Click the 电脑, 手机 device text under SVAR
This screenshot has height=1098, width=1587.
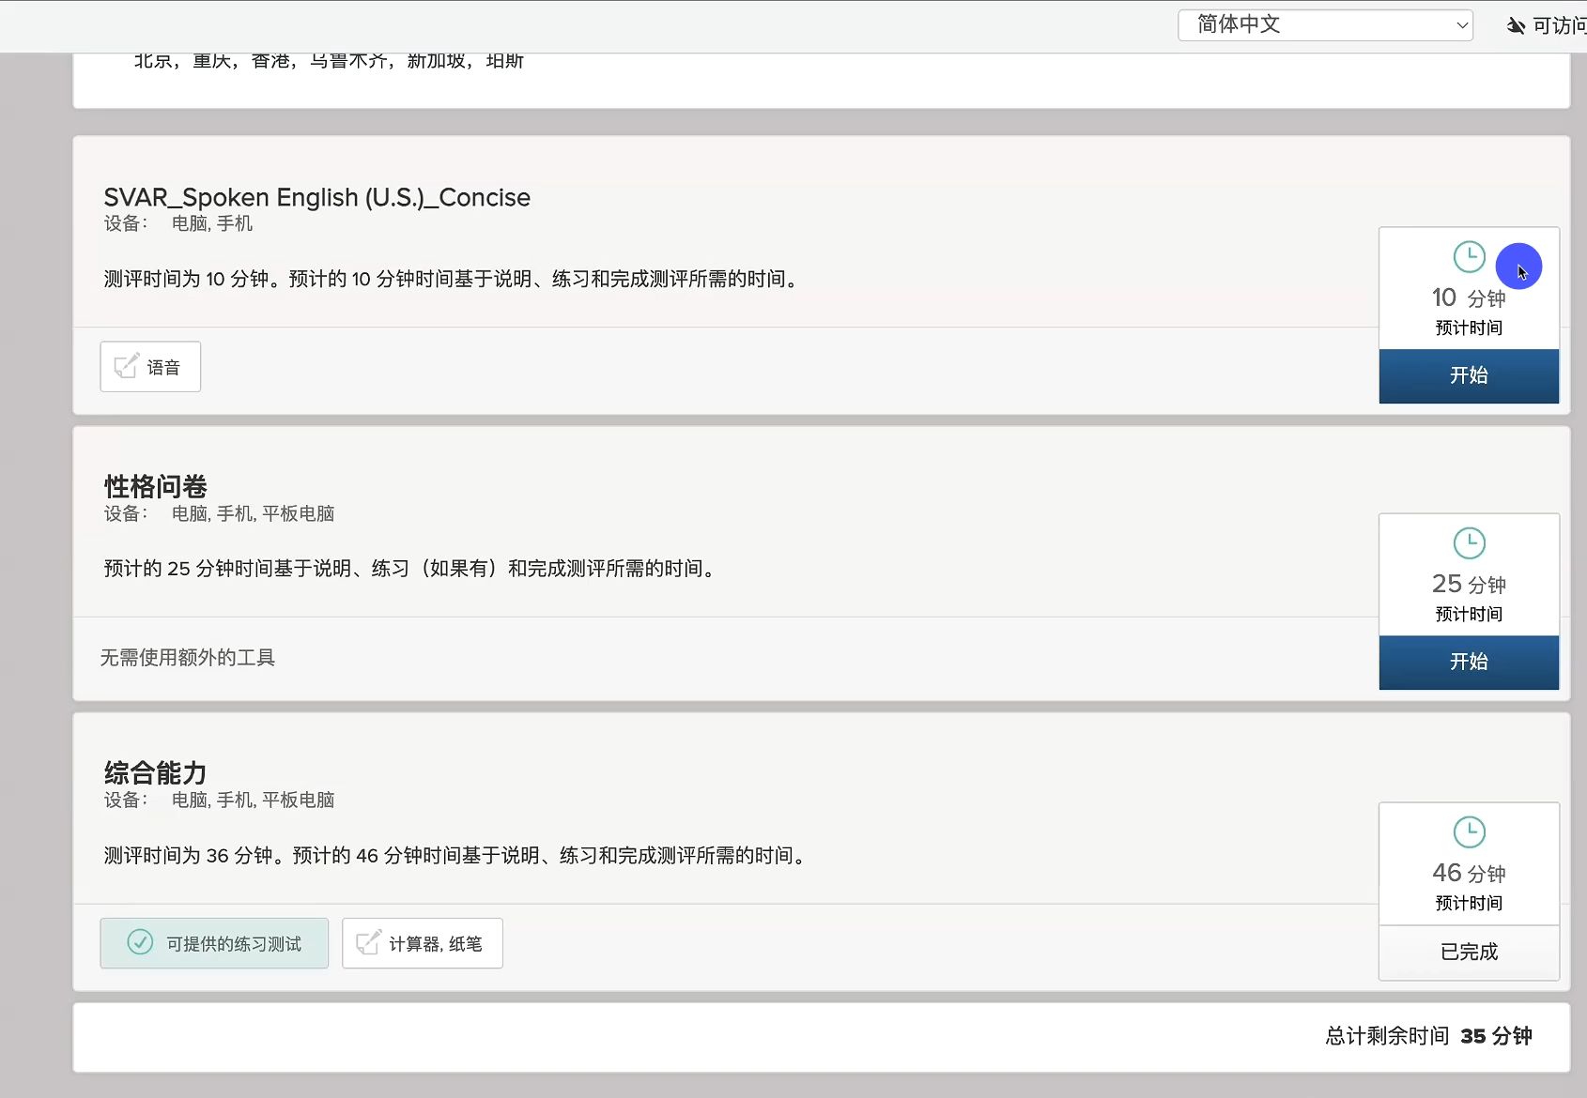(x=212, y=223)
